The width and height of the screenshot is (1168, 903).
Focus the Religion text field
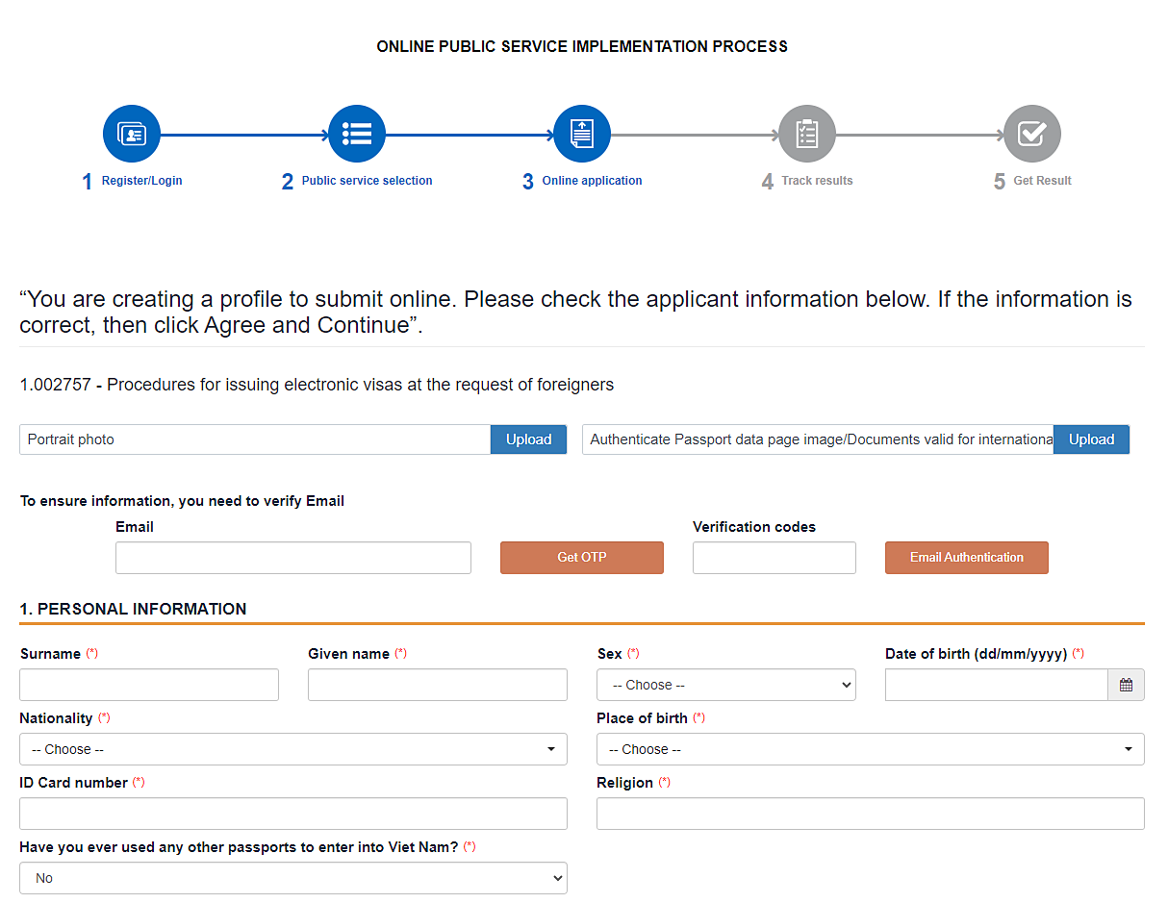click(x=870, y=814)
